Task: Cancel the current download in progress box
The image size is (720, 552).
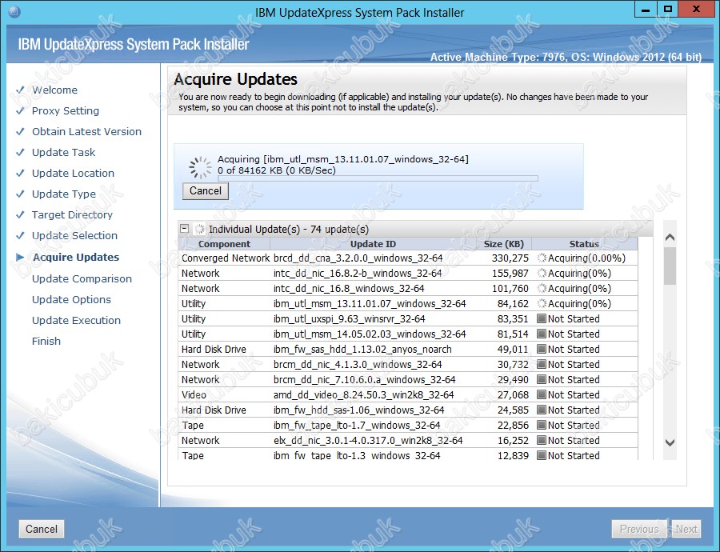Action: (206, 190)
